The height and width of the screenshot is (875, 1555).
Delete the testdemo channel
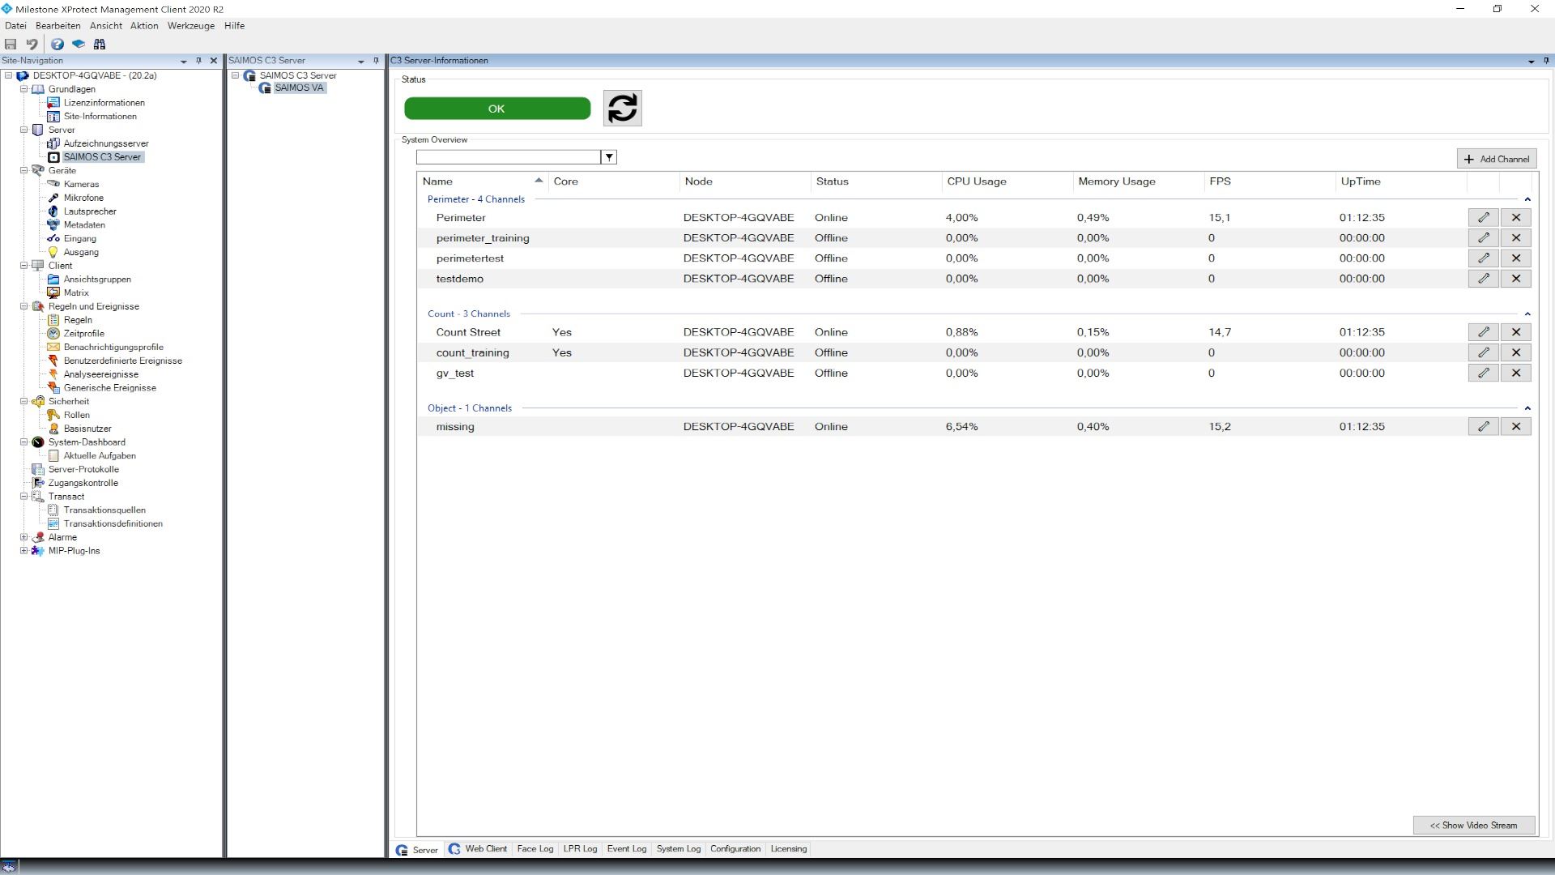point(1515,278)
